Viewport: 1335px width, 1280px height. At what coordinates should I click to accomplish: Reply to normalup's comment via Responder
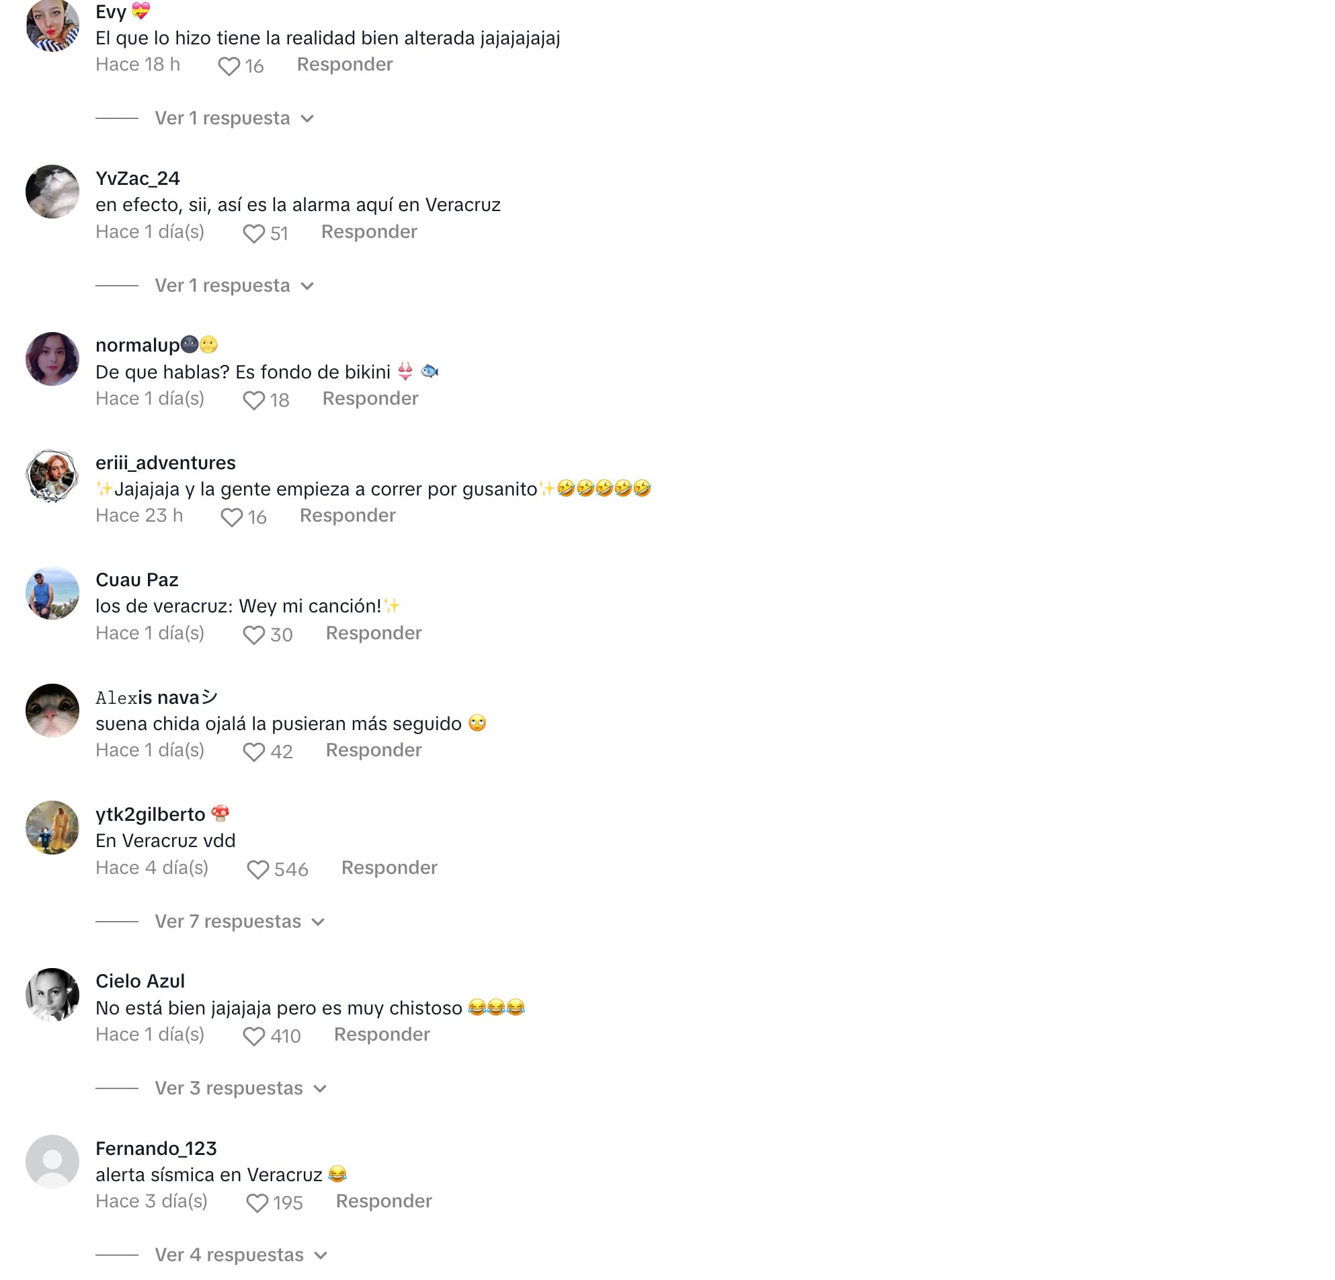tap(370, 399)
